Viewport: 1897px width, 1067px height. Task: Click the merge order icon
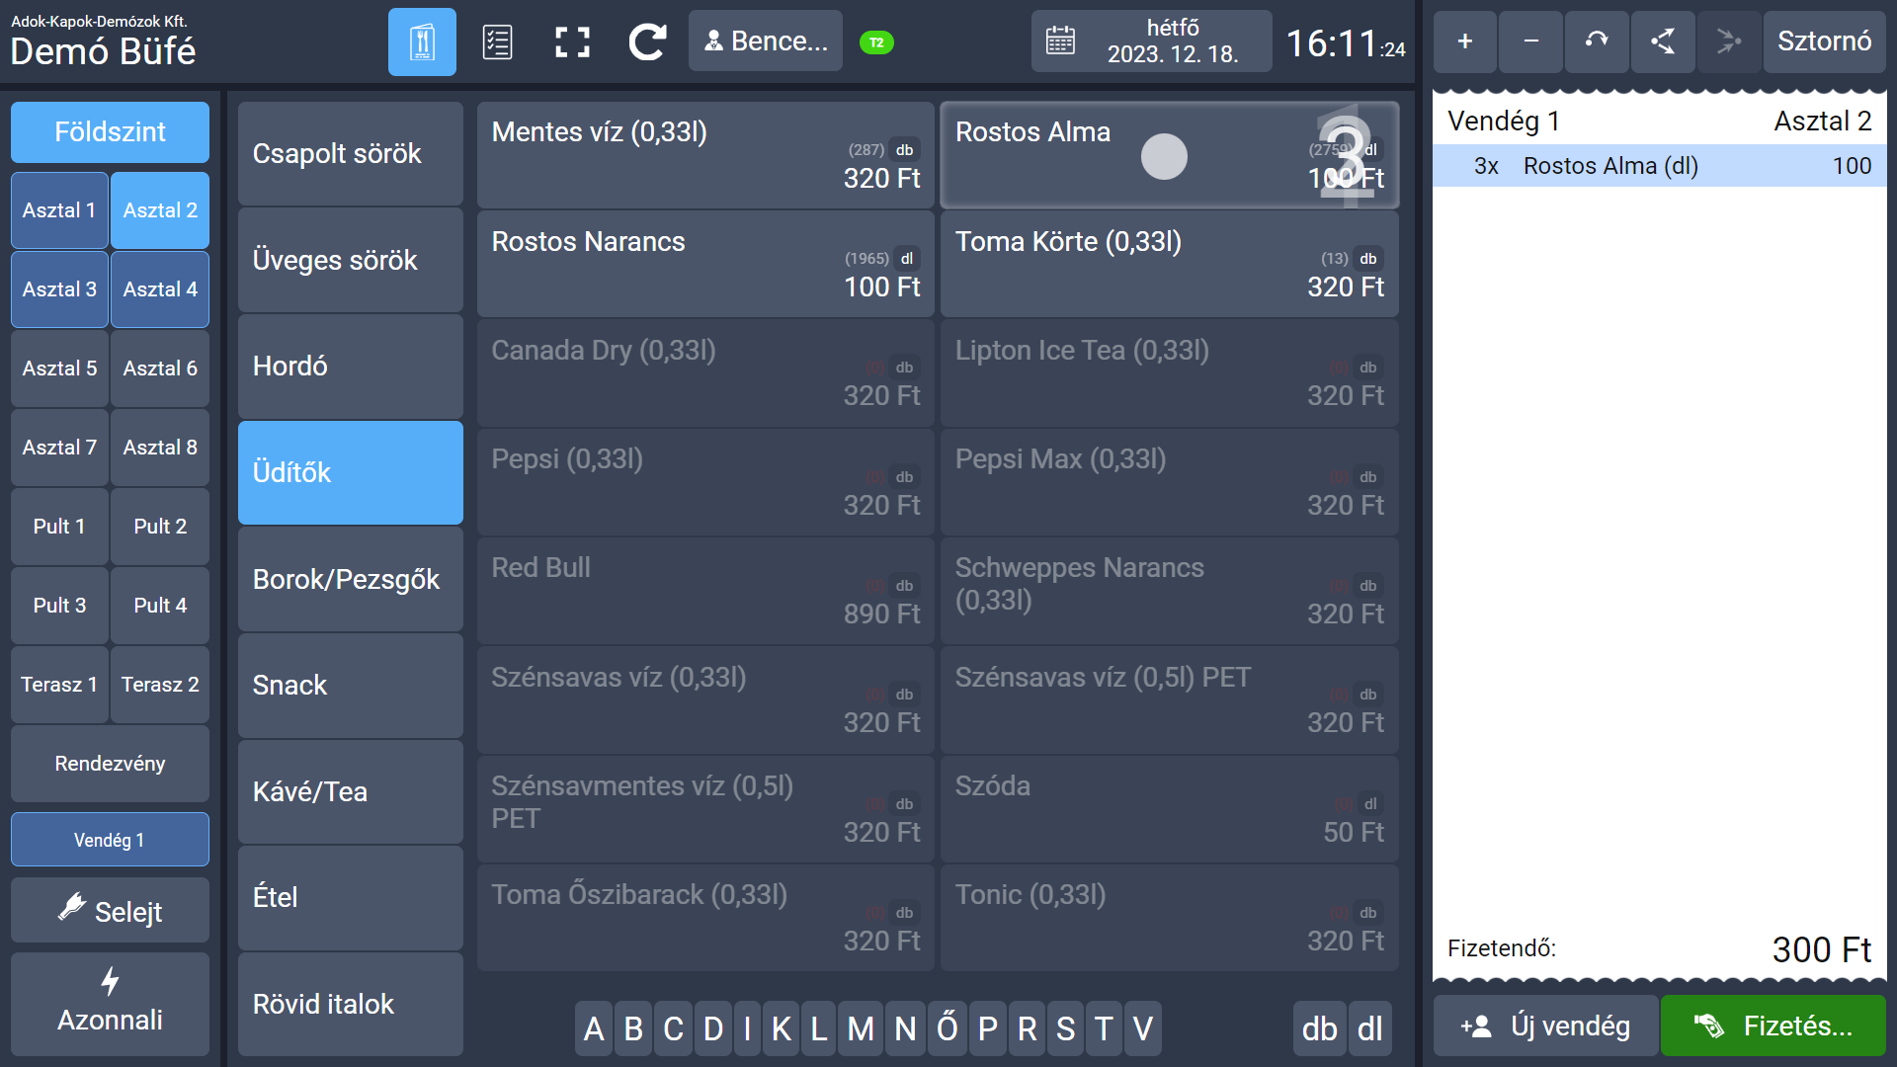pos(1729,41)
